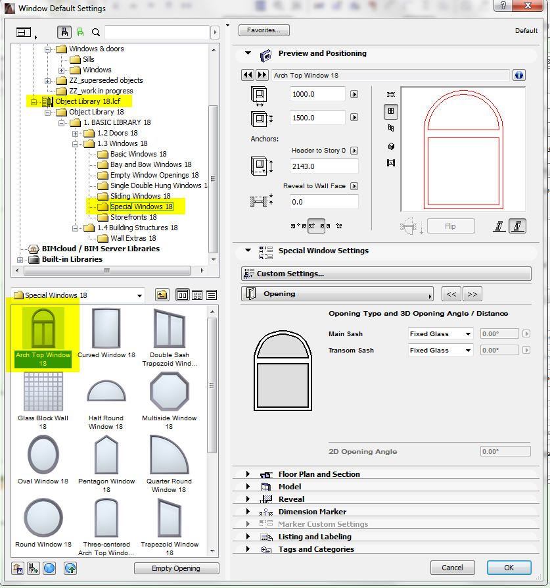550x588 pixels.
Task: Select the Storefronts 18 folder
Action: tap(133, 217)
